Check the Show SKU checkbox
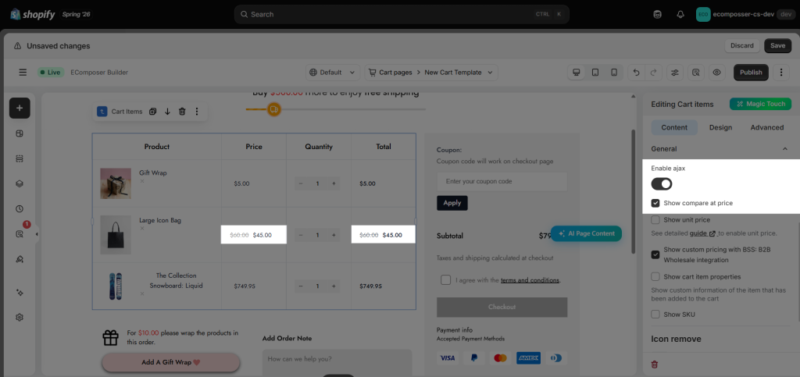Viewport: 800px width, 377px height. point(655,315)
